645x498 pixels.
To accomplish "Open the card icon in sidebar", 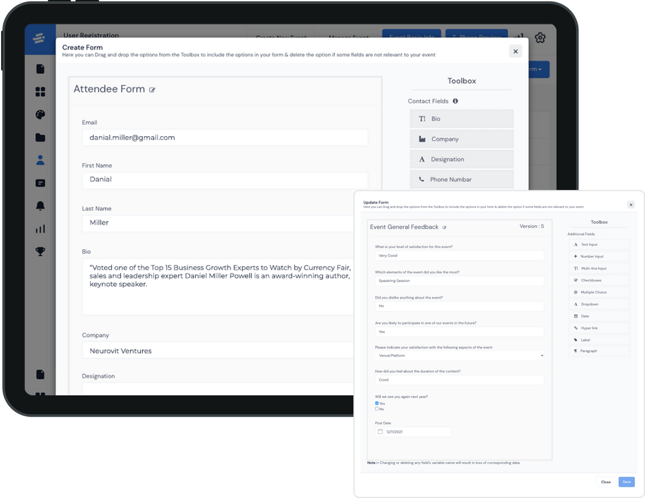I will (x=41, y=183).
